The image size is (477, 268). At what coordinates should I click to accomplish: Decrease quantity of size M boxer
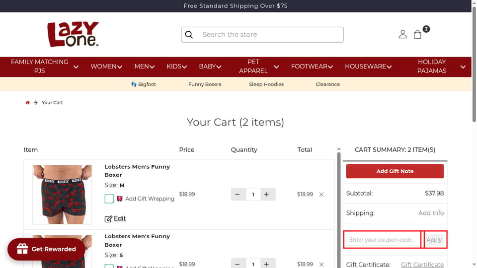pyautogui.click(x=238, y=195)
